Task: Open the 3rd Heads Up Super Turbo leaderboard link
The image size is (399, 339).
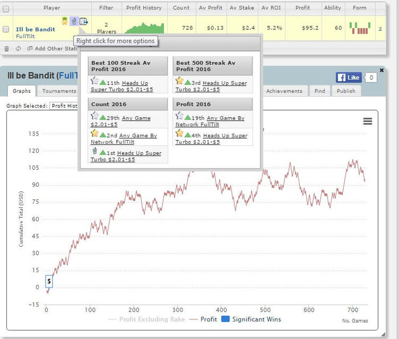Action: coord(211,86)
